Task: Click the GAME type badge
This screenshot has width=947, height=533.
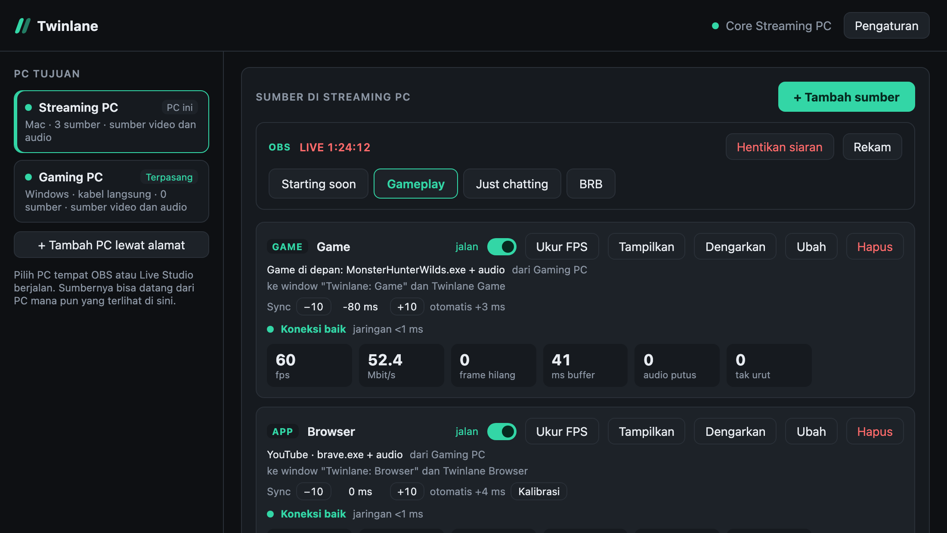Action: pyautogui.click(x=287, y=247)
